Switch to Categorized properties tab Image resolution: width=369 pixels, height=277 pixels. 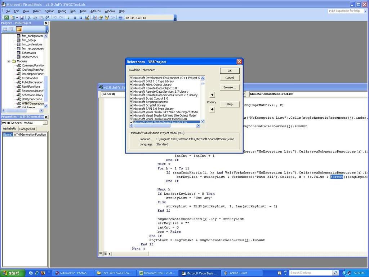pyautogui.click(x=27, y=129)
